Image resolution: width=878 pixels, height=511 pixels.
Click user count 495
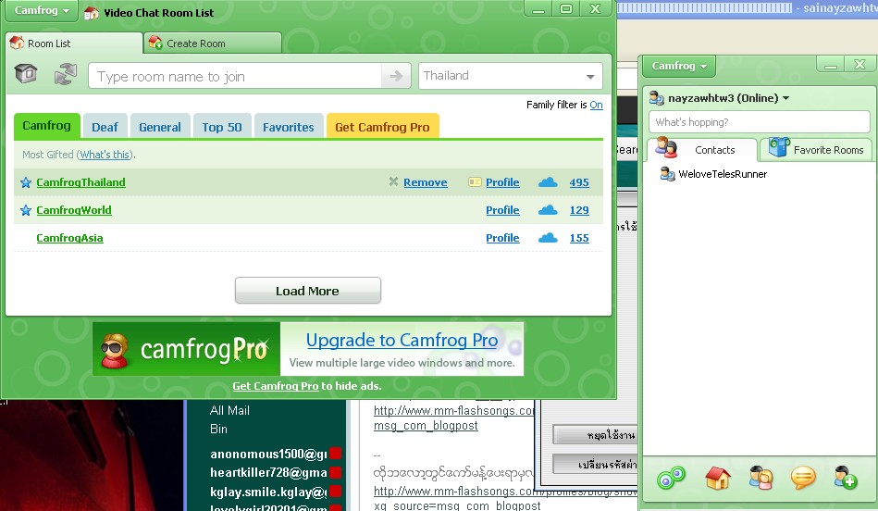(579, 182)
